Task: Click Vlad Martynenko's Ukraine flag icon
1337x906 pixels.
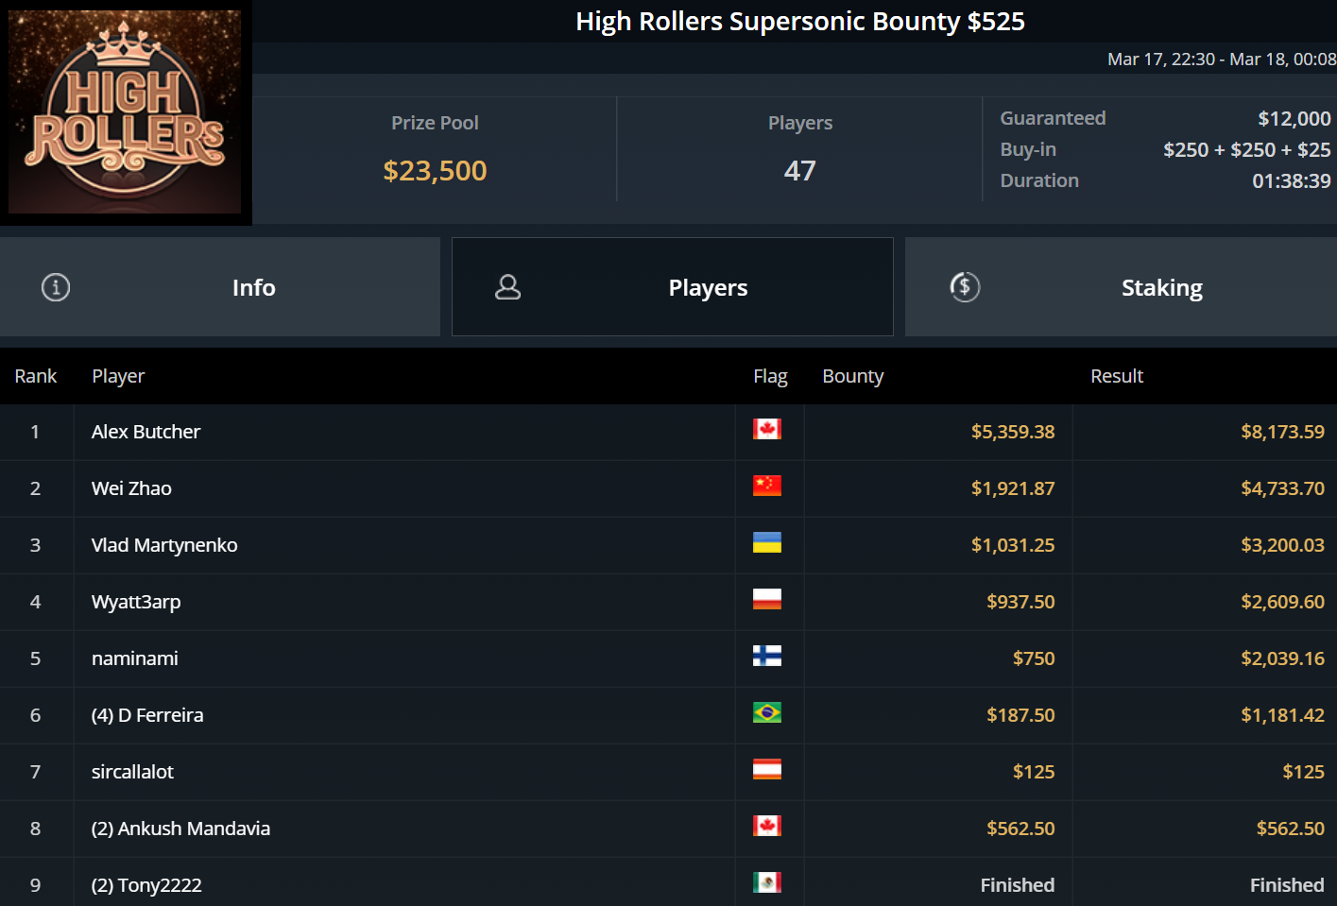Action: click(766, 543)
